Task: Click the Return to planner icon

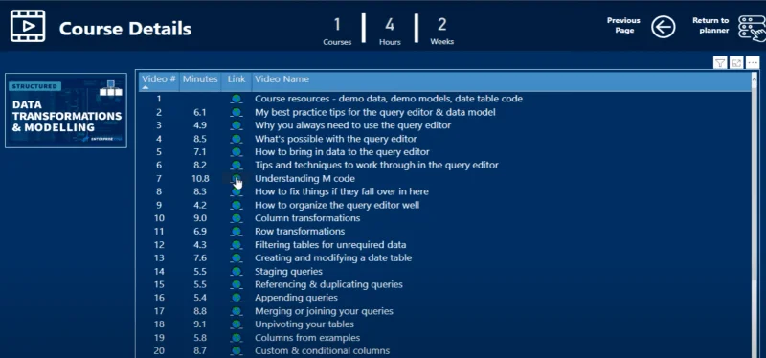Action: click(x=752, y=28)
